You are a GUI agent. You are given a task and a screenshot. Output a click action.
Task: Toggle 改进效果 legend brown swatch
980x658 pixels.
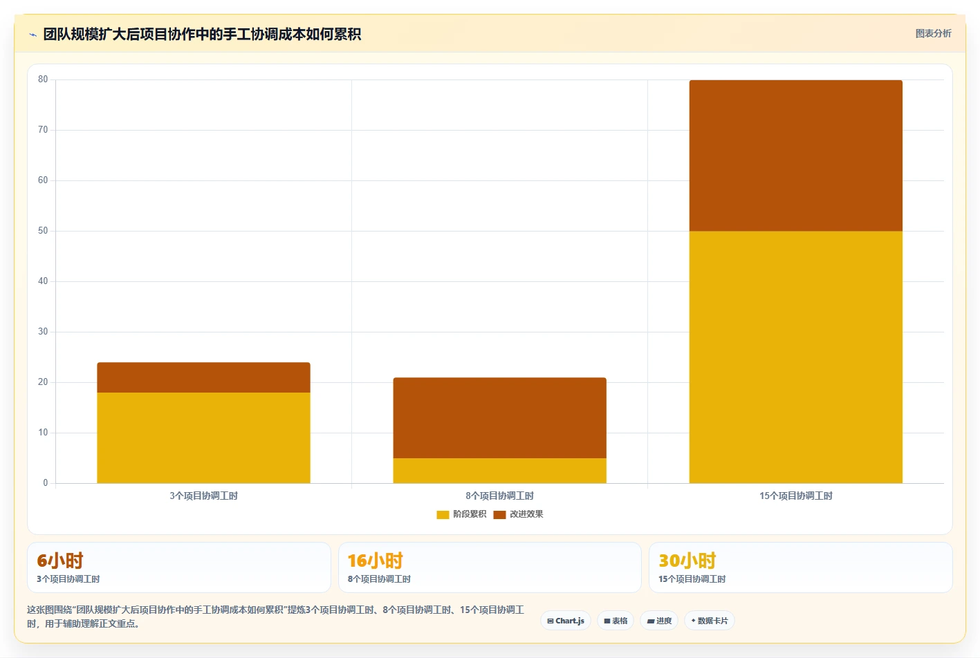(x=499, y=514)
